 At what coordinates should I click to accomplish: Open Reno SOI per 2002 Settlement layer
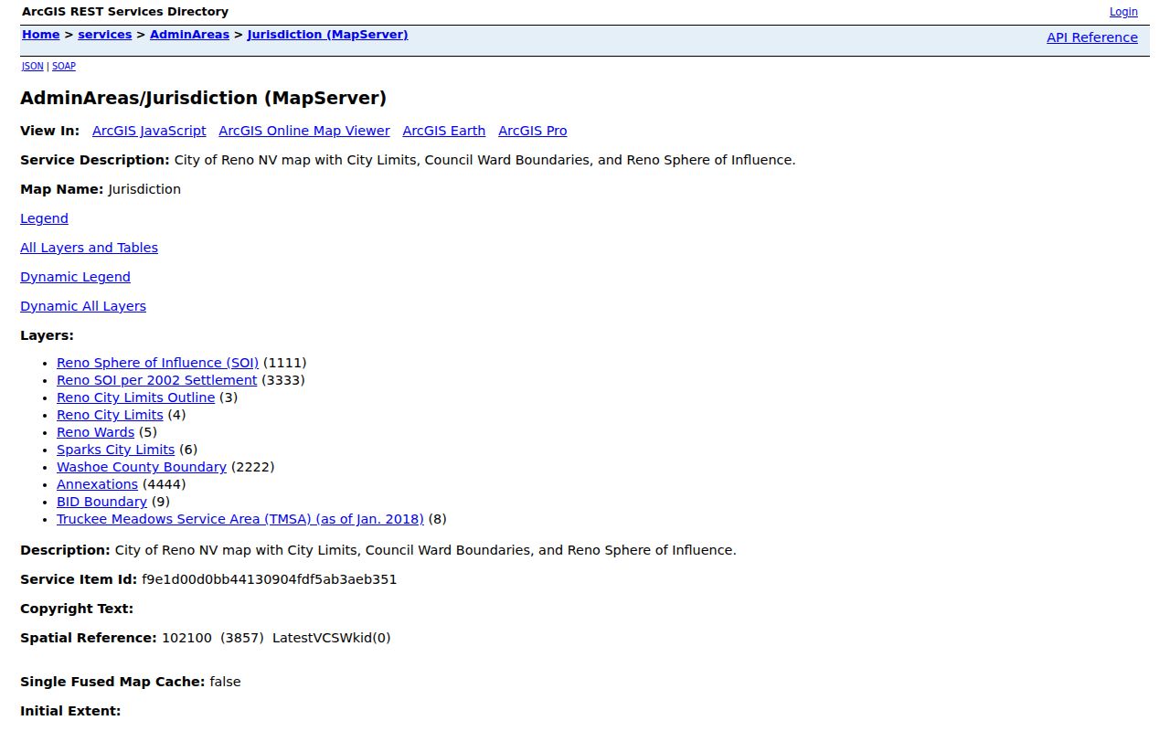pyautogui.click(x=156, y=380)
